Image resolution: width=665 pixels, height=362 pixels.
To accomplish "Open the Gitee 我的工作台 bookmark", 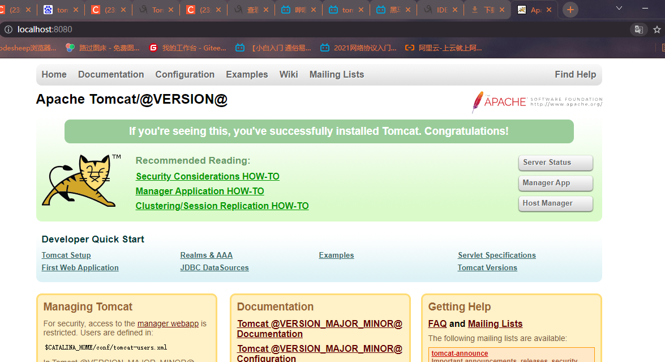I will click(x=187, y=48).
